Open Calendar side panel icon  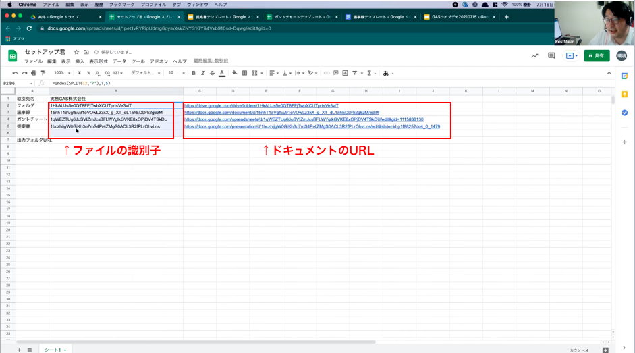[624, 76]
